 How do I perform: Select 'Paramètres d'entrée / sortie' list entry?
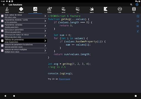(x=23, y=21)
